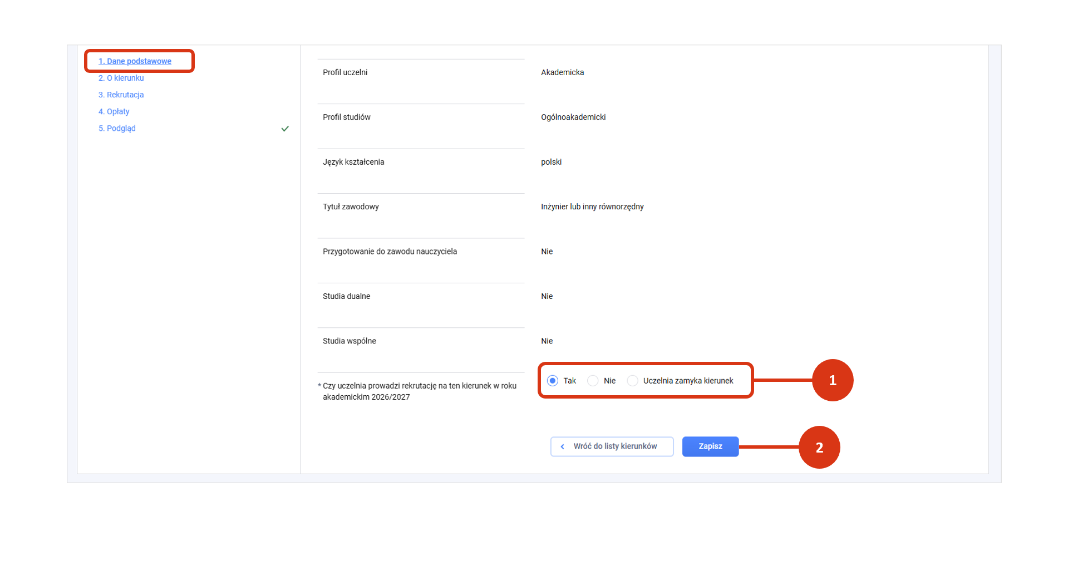Open the Dane podstawowe section

coord(135,61)
